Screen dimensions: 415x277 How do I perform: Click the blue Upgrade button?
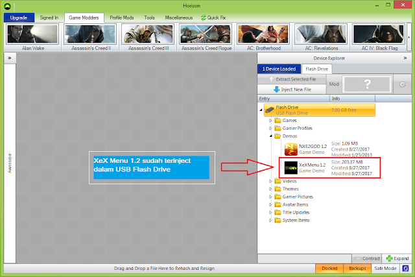(x=19, y=18)
